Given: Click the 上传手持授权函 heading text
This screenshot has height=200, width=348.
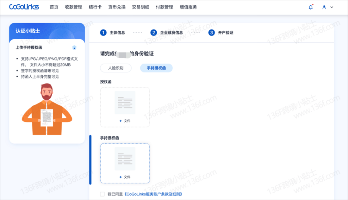Looking at the screenshot, I should click(x=29, y=47).
